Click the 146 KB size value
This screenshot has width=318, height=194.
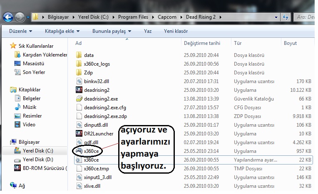click(303, 177)
